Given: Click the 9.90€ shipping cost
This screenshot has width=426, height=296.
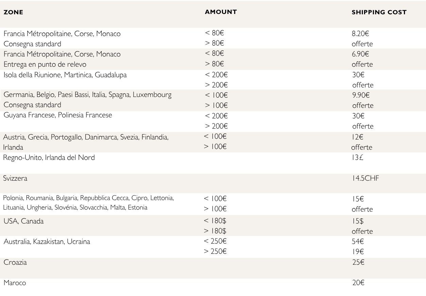Looking at the screenshot, I should click(361, 95).
